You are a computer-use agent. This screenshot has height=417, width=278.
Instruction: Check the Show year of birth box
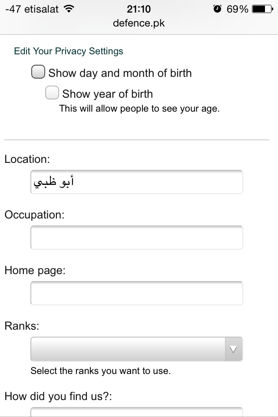52,93
